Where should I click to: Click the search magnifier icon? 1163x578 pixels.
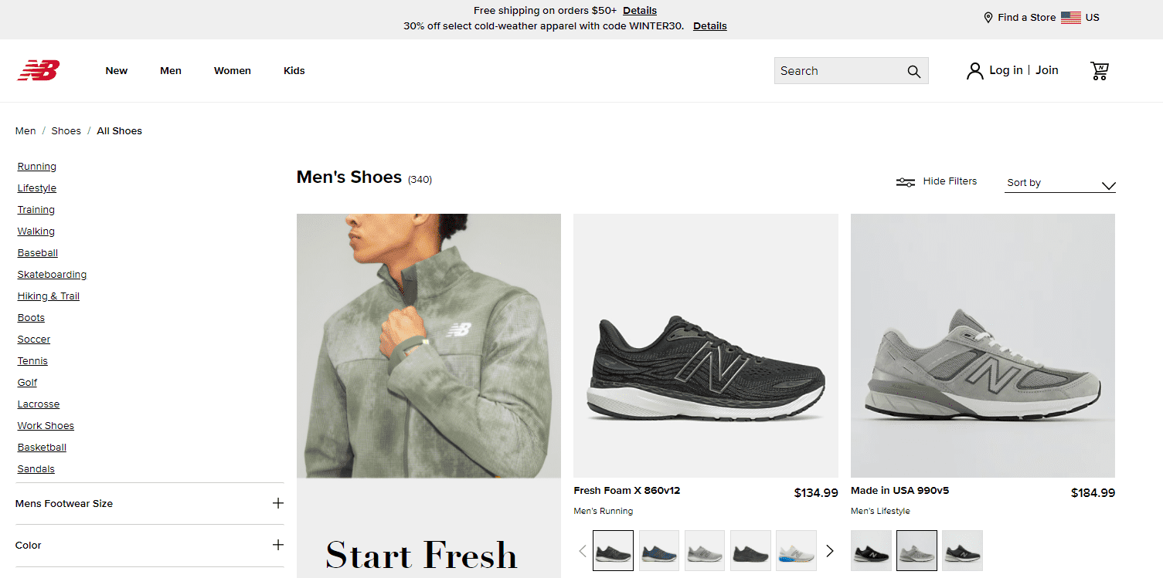click(914, 70)
